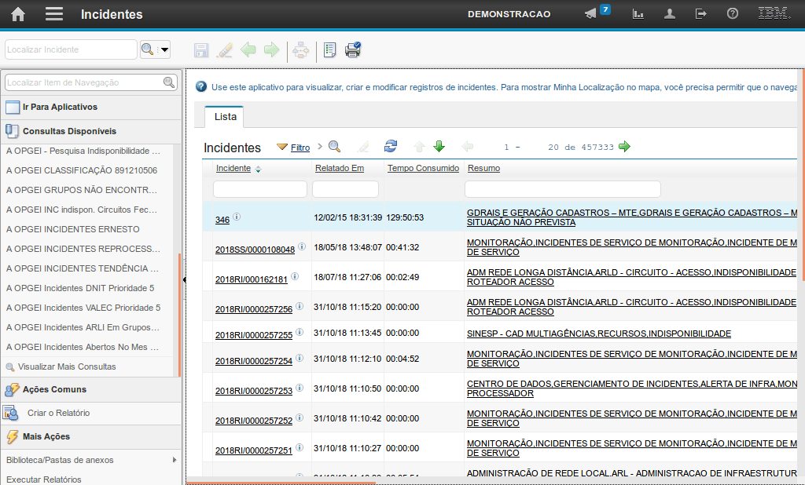Open query A OPGEI Incidentes VALEC Prioridade 5
The image size is (805, 485).
(x=83, y=308)
